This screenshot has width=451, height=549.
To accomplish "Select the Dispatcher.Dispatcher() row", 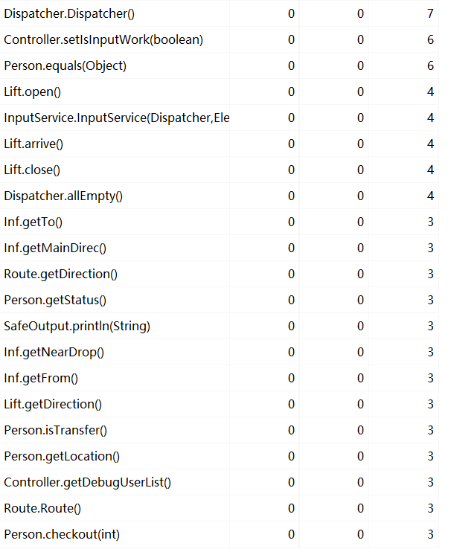I will coord(220,13).
